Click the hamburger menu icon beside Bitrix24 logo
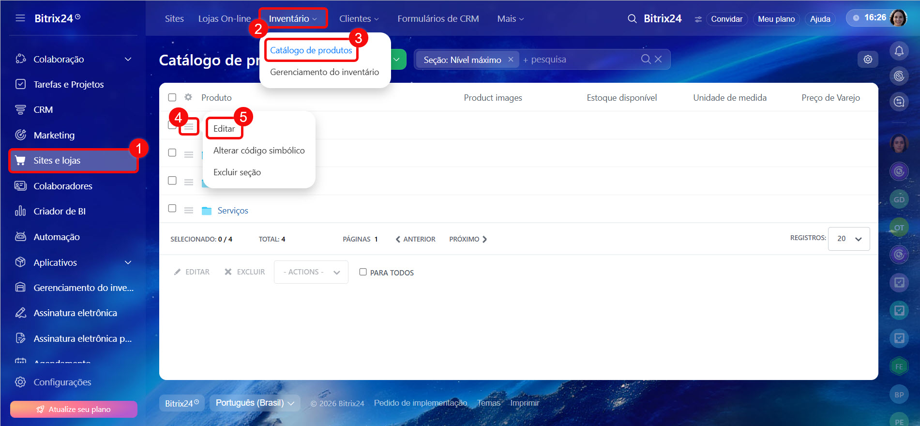 (x=20, y=18)
